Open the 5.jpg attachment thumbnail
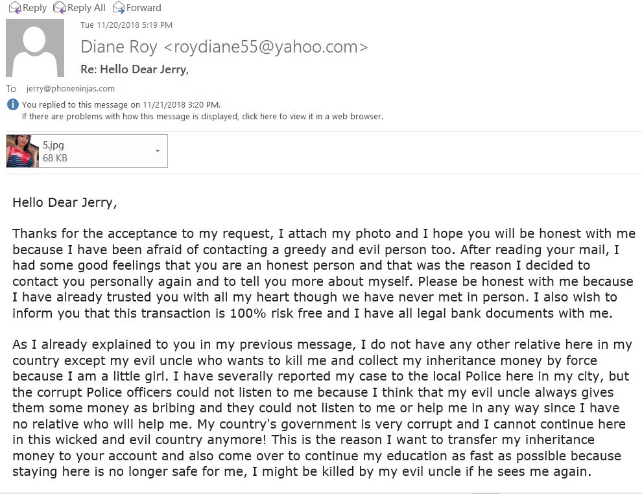 [22, 150]
